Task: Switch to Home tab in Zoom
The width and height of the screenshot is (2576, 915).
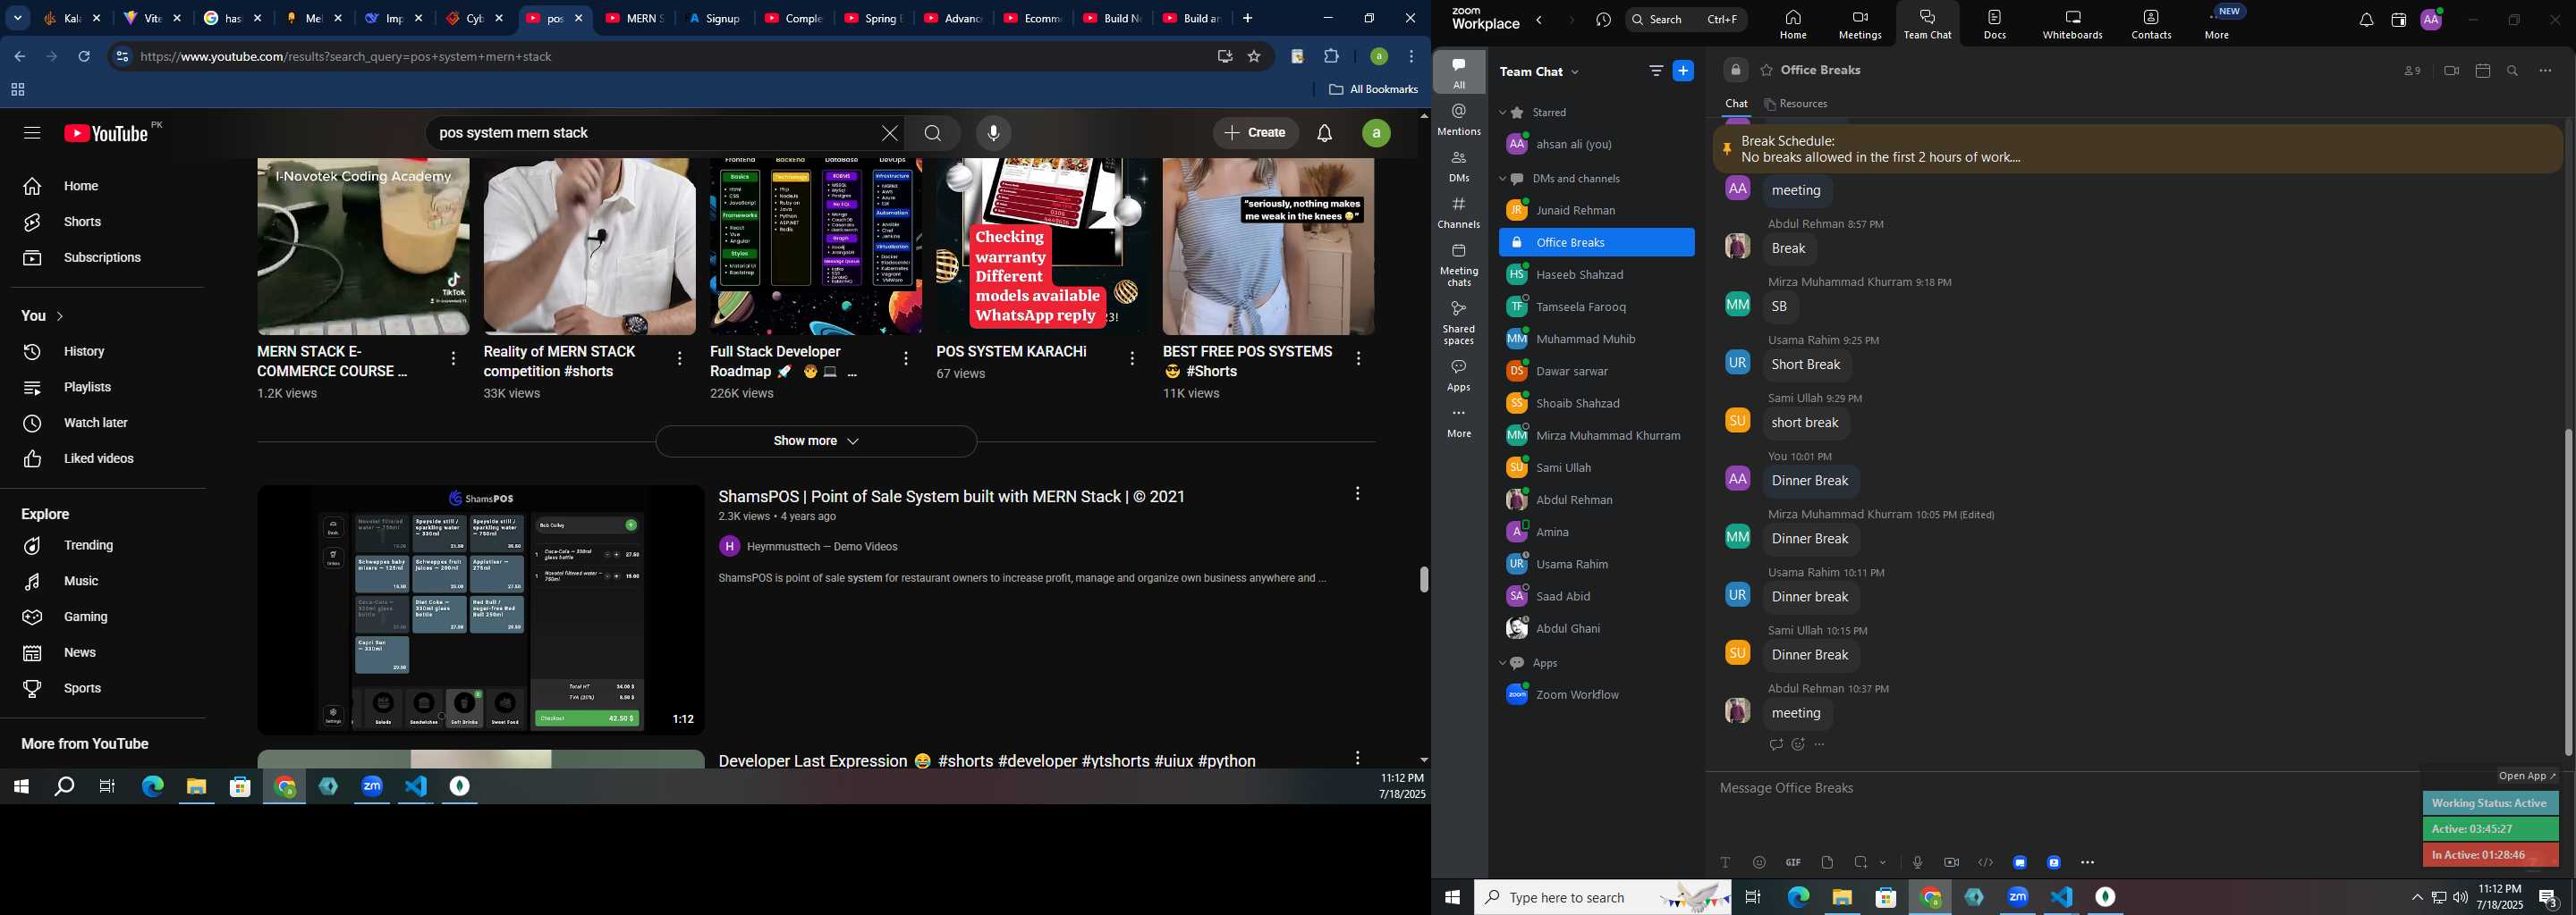Action: point(1793,24)
